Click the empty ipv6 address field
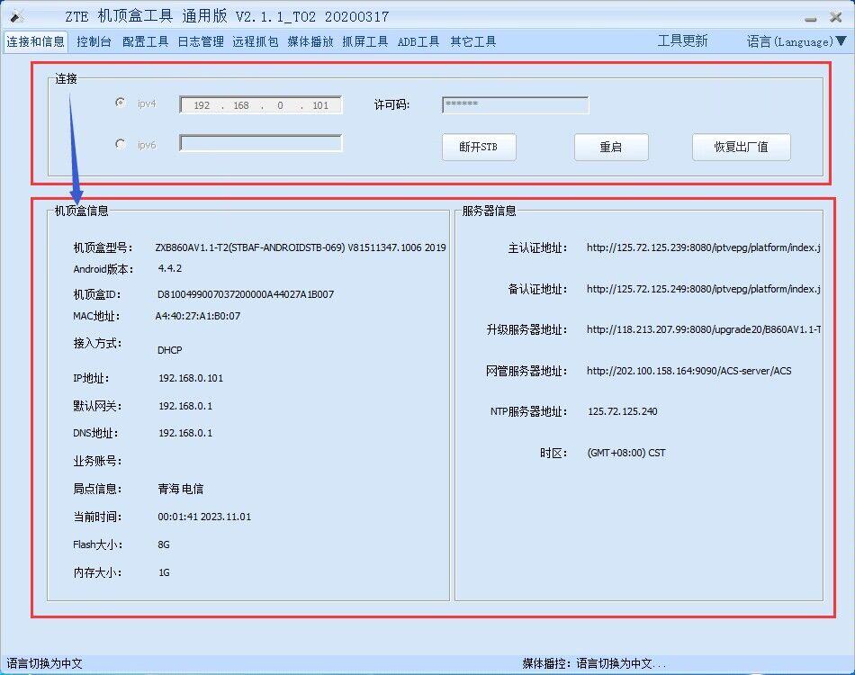Viewport: 855px width, 675px height. (x=261, y=143)
